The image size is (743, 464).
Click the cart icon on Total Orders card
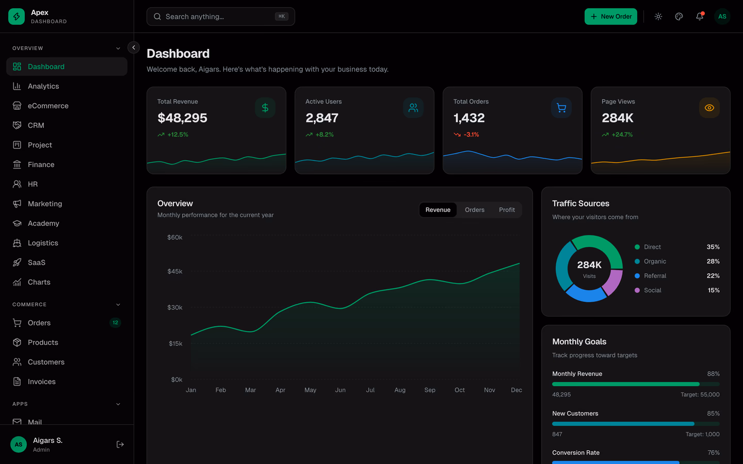561,108
